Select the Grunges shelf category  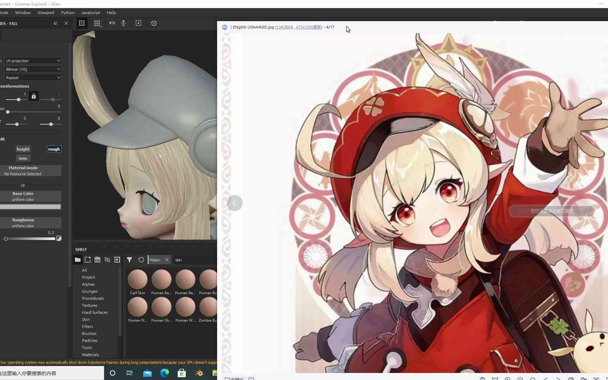tap(90, 291)
